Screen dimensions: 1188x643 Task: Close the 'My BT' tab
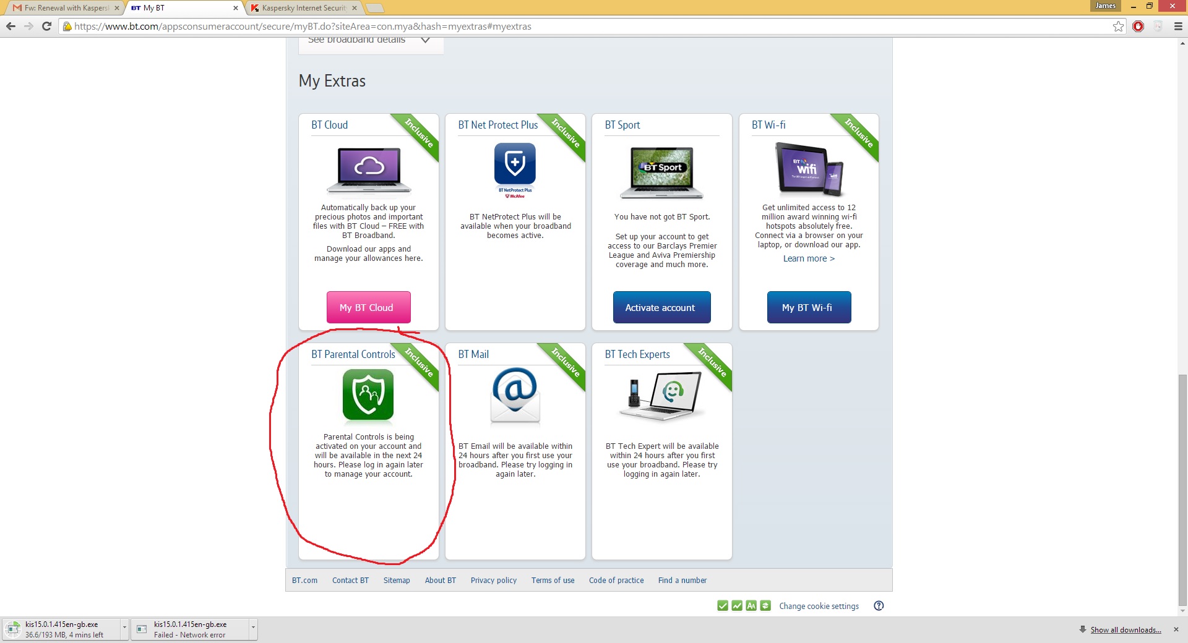click(236, 8)
